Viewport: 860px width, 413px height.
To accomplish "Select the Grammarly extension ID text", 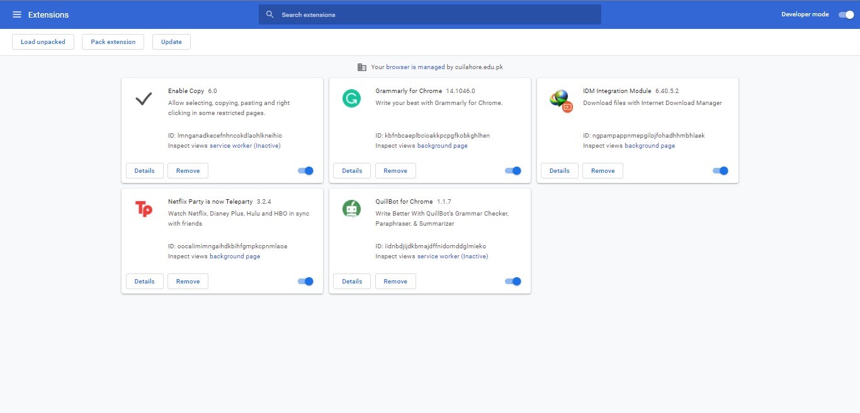I will pos(433,136).
